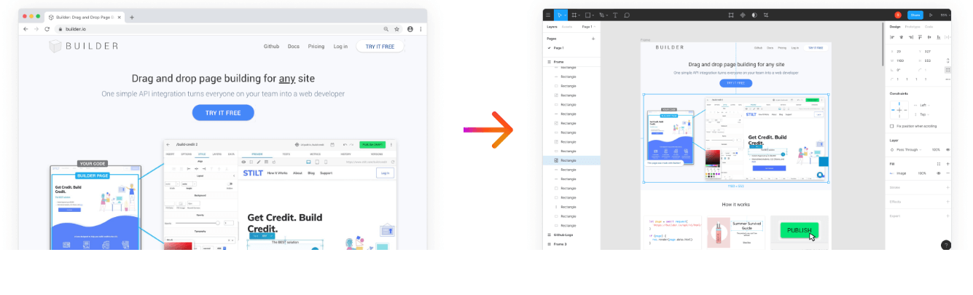973x295 pixels.
Task: Toggle Layer visibility eye icon
Action: 947,150
